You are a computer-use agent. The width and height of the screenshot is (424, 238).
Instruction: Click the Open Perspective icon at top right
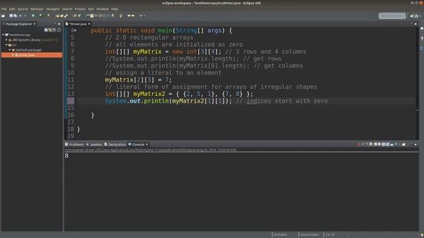[x=412, y=16]
